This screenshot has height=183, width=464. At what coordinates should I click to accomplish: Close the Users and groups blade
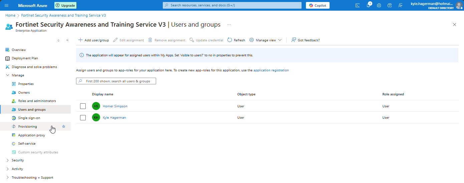454,25
